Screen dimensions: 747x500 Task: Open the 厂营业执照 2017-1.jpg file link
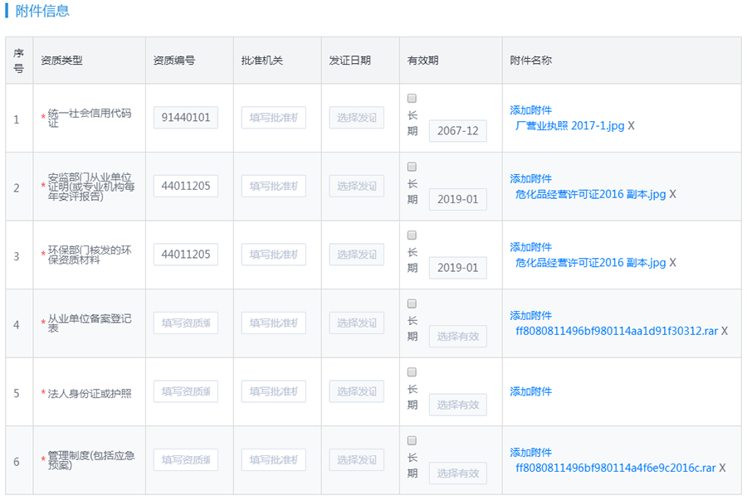(x=569, y=126)
